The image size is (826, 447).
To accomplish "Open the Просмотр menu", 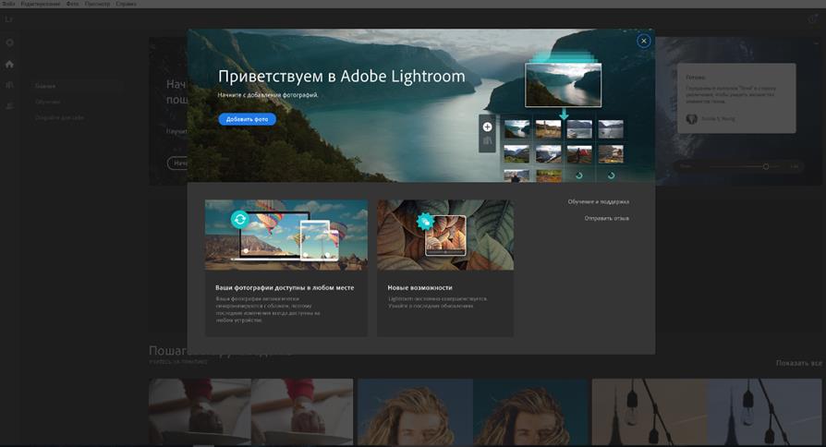I will (97, 4).
